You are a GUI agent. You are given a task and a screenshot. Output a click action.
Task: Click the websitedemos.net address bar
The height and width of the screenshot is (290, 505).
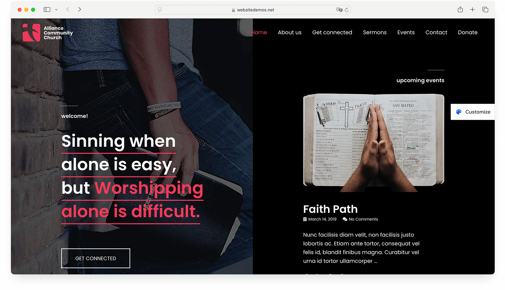pos(253,10)
